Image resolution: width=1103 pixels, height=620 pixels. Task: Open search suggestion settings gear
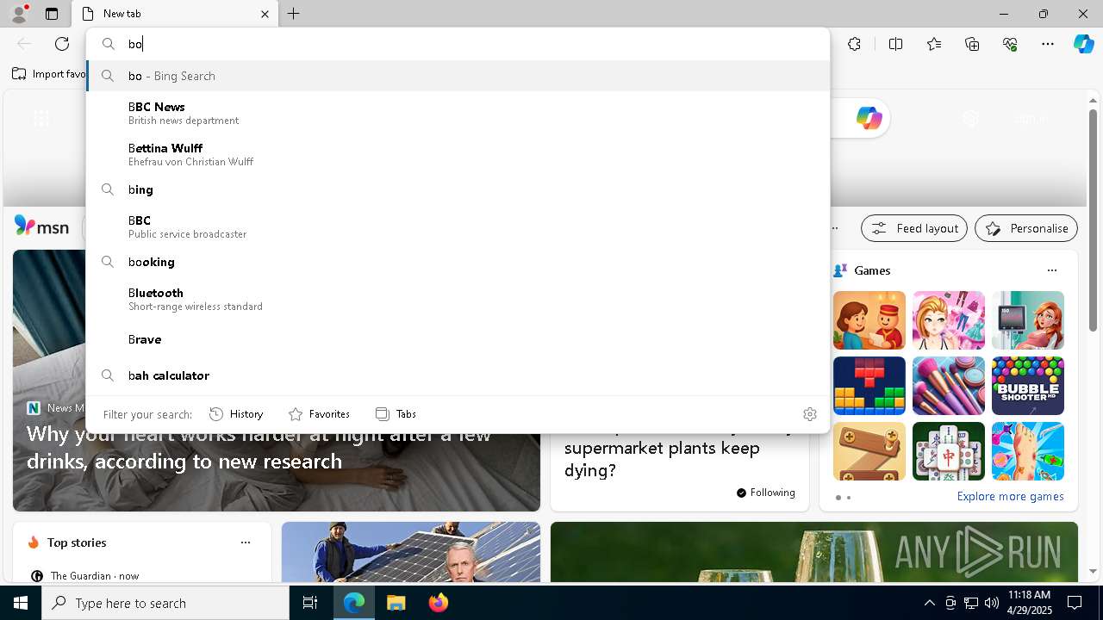(x=809, y=414)
